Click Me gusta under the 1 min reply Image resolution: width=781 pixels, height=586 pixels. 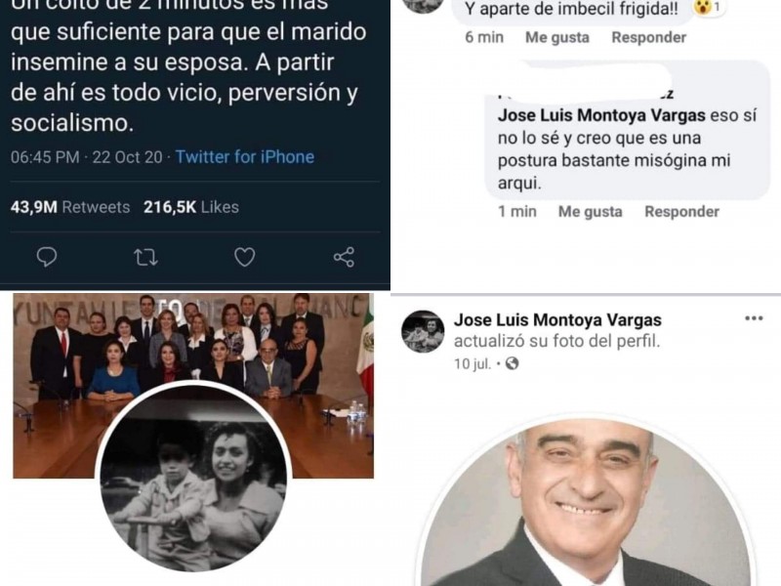coord(591,212)
